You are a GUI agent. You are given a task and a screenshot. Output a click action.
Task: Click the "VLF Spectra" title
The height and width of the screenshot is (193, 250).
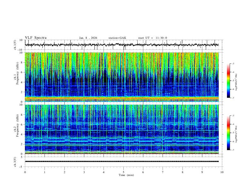(36, 38)
